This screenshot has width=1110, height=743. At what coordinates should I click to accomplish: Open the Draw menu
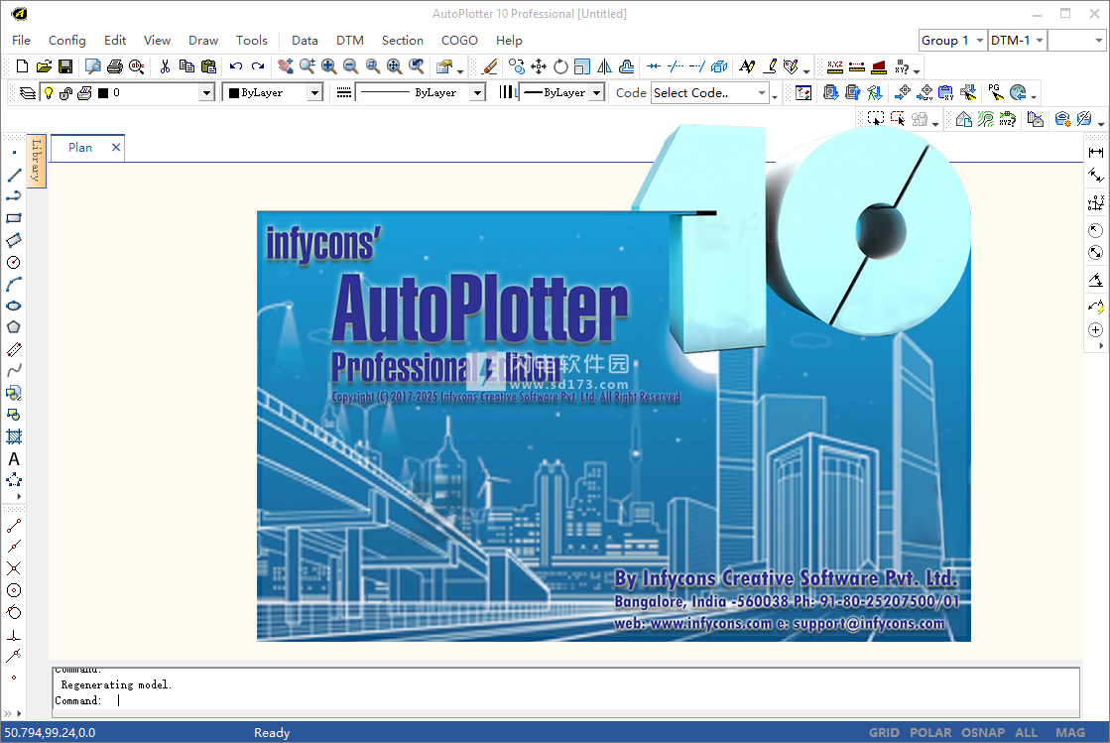coord(203,41)
